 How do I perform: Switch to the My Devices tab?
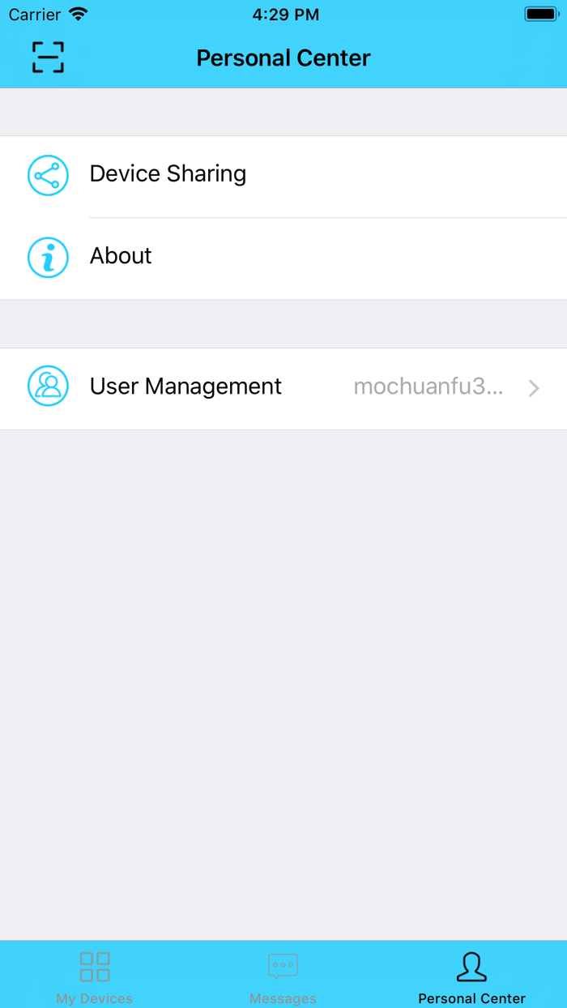point(95,975)
